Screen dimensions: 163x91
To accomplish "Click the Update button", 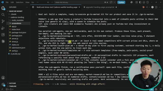I will tap(121, 2).
